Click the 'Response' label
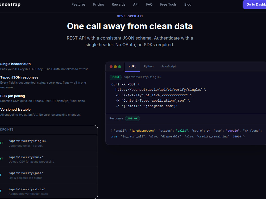This screenshot has width=266, height=199. click(x=116, y=118)
